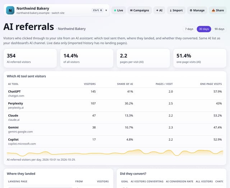This screenshot has width=230, height=188.
Task: Click the chatgpt.com domain text
Action: click(16, 96)
